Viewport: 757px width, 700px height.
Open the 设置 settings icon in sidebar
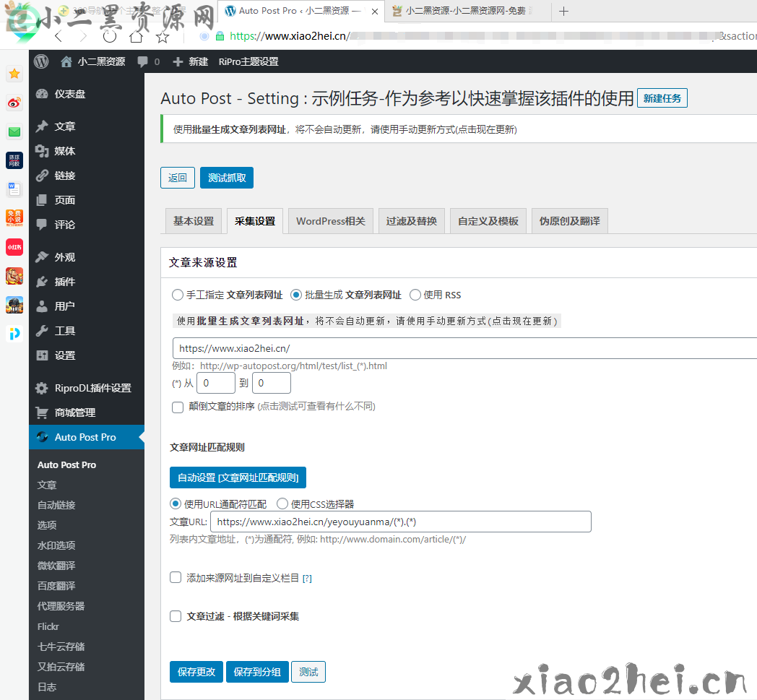[x=43, y=356]
